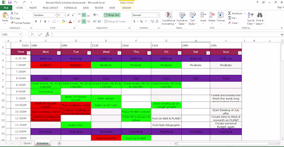This screenshot has height=147, width=284.
Task: Open the General number format dropdown
Action: (x=158, y=15)
